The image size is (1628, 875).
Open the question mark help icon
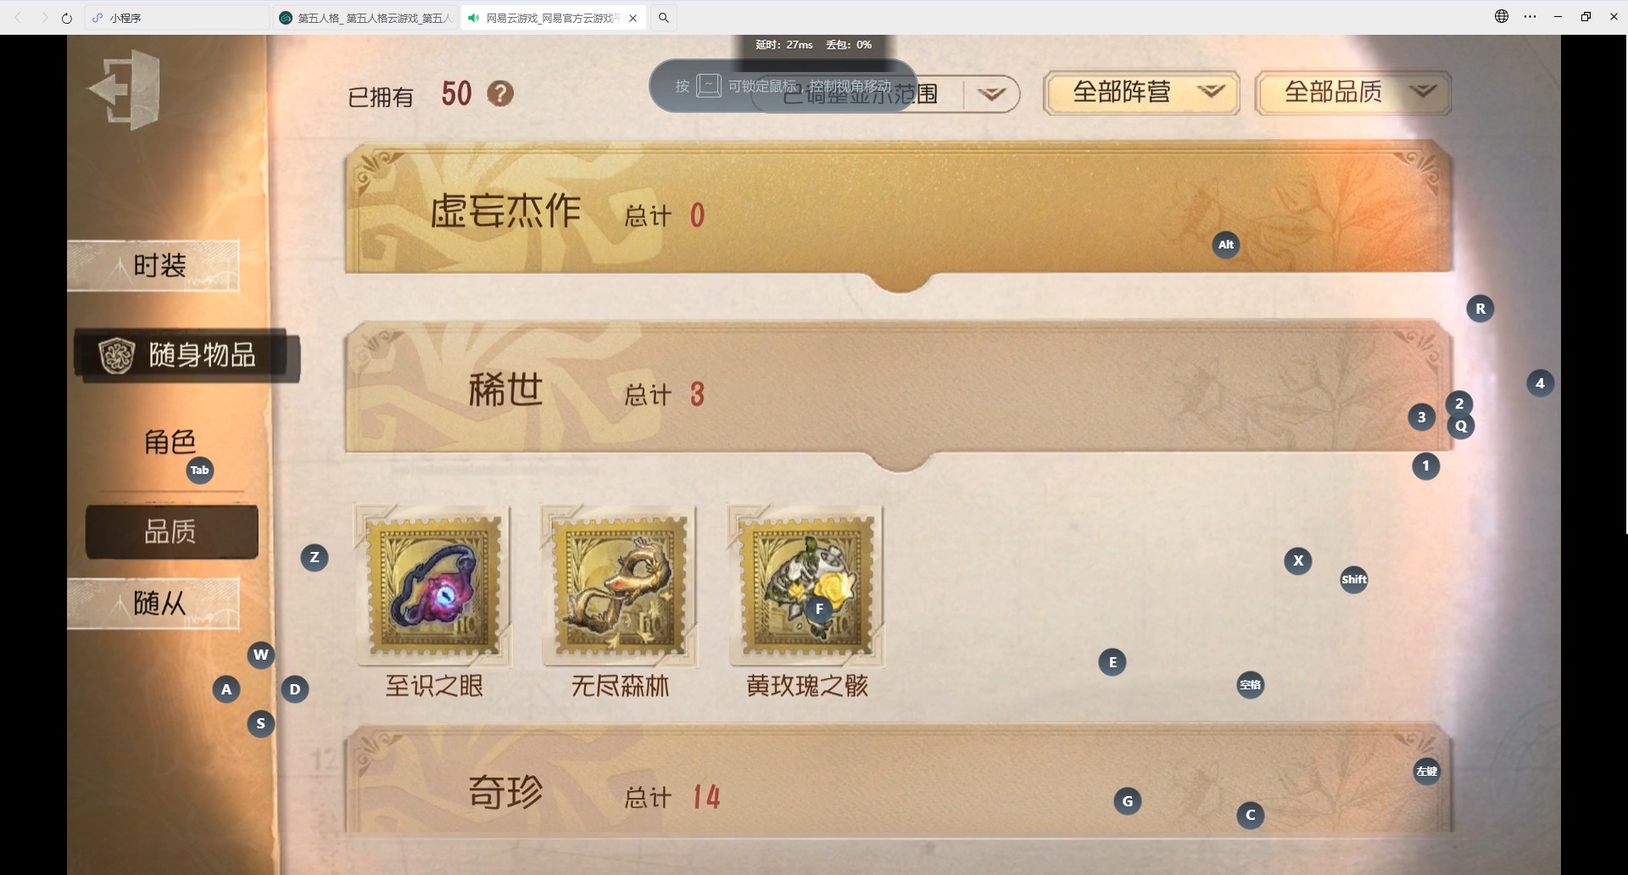[500, 93]
